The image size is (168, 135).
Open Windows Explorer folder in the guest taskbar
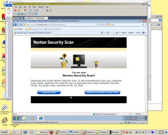(x=24, y=118)
